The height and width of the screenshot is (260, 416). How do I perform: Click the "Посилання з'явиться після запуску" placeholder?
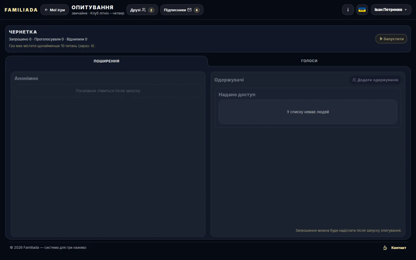[108, 91]
